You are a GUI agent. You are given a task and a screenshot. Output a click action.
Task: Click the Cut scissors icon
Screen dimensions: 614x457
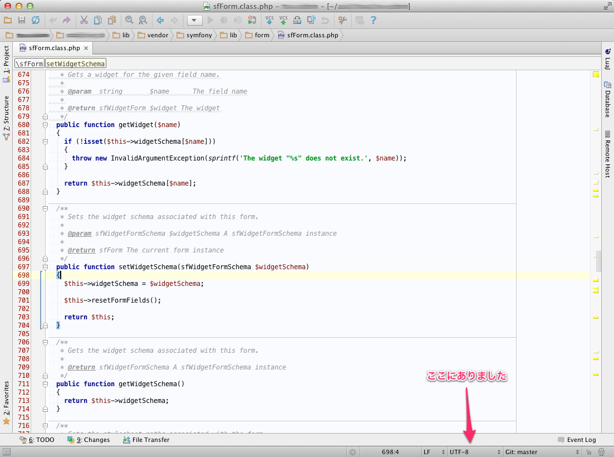pos(83,21)
